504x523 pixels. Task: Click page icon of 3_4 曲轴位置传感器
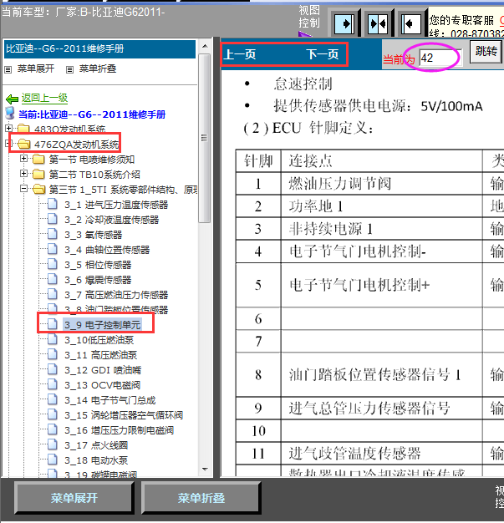(x=53, y=249)
